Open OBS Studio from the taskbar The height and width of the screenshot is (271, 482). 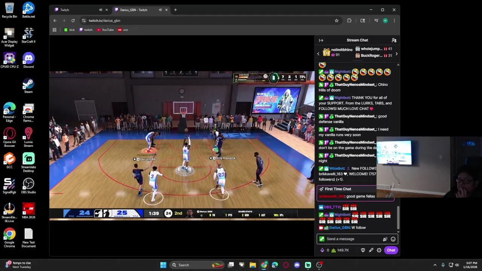coord(319,265)
